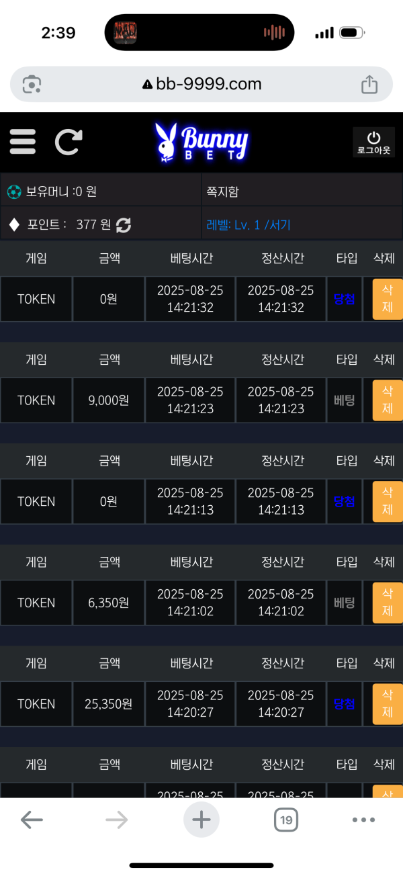
Task: Delete the 14:21:13 TOKEN record
Action: tap(388, 502)
